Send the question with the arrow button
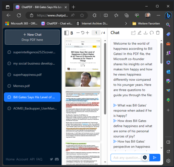Screen dimensions: 174x167 pos(155,158)
